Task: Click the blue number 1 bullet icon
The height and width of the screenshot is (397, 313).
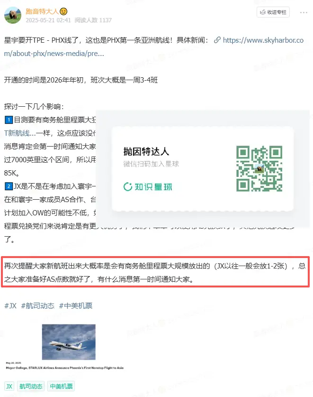Action: pos(9,120)
